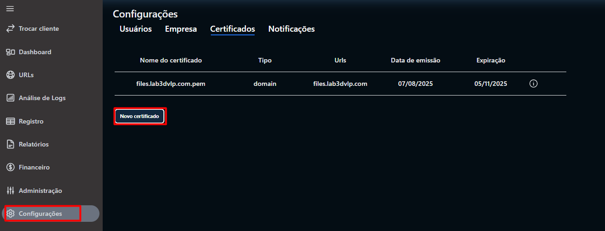605x231 pixels.
Task: Click the Nome do certificado column header
Action: 171,60
